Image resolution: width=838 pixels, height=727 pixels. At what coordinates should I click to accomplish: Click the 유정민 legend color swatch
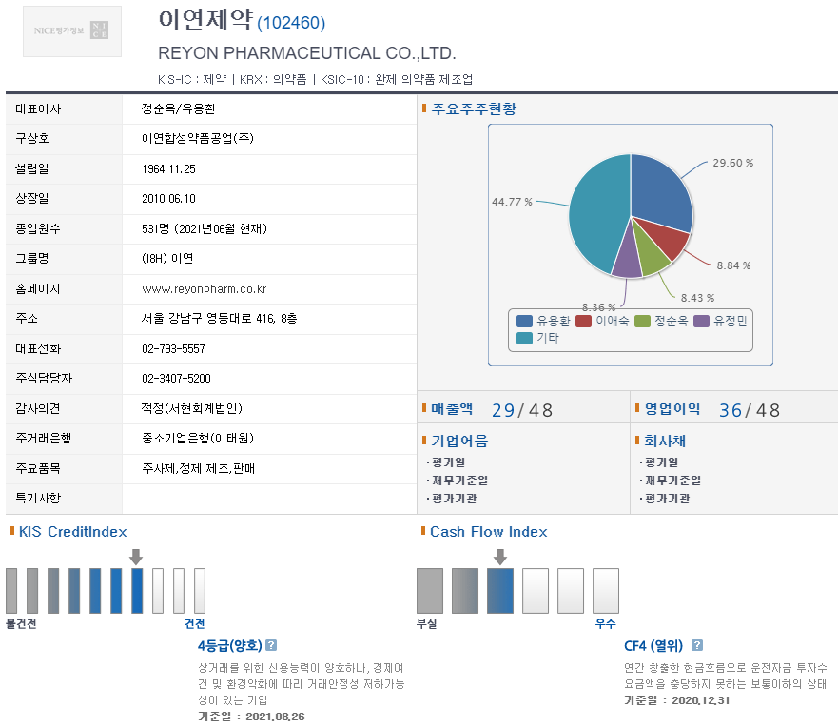point(701,321)
